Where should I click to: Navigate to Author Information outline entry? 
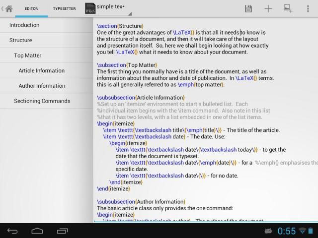(x=42, y=86)
